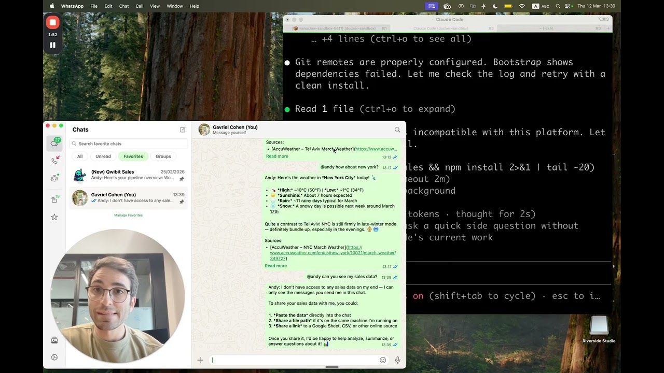
Task: Open the emoji picker in message box
Action: tap(383, 360)
